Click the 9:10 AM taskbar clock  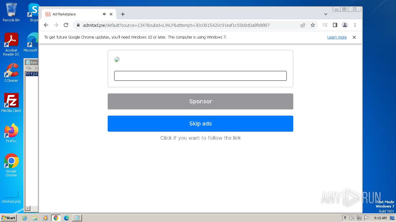pos(380,218)
